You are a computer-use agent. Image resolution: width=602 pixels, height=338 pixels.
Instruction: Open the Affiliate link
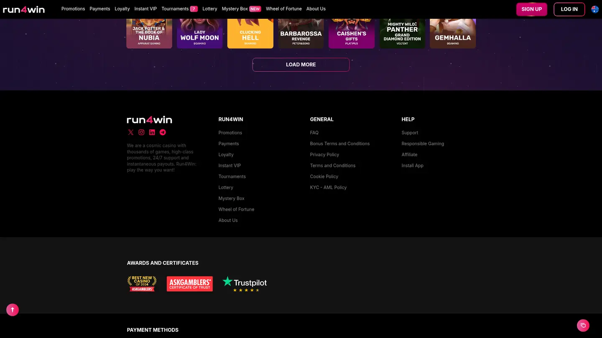[x=410, y=154]
